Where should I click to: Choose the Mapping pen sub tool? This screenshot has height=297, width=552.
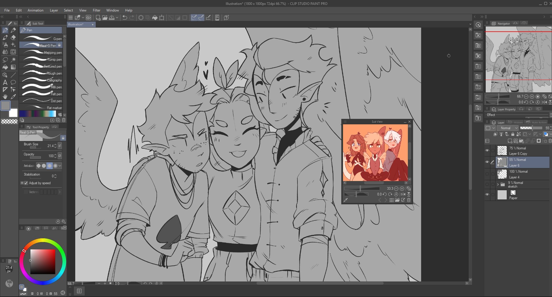pos(42,52)
